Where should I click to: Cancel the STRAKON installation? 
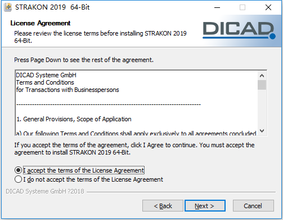[253, 206]
